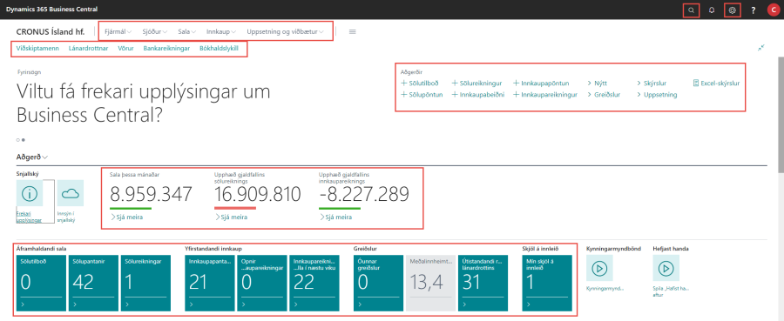The width and height of the screenshot is (784, 321).
Task: Open the settings gear icon
Action: (733, 10)
